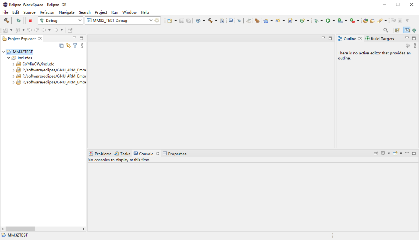The height and width of the screenshot is (240, 419).
Task: Click the New file wizard icon
Action: tap(170, 21)
